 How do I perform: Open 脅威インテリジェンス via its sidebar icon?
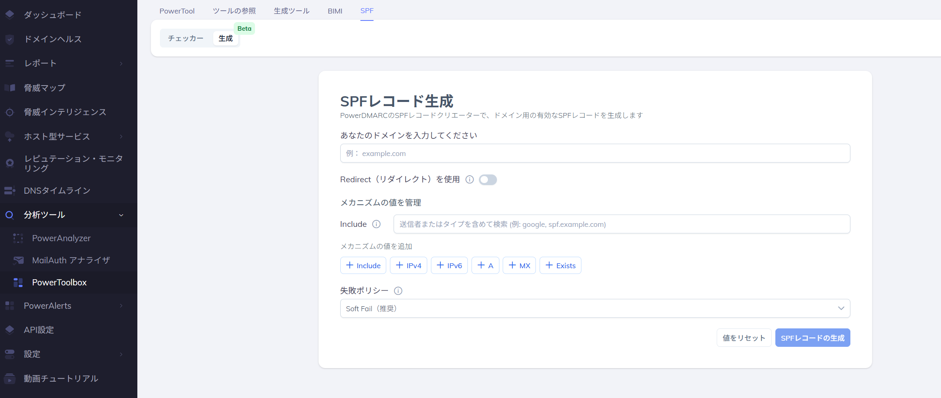[9, 112]
